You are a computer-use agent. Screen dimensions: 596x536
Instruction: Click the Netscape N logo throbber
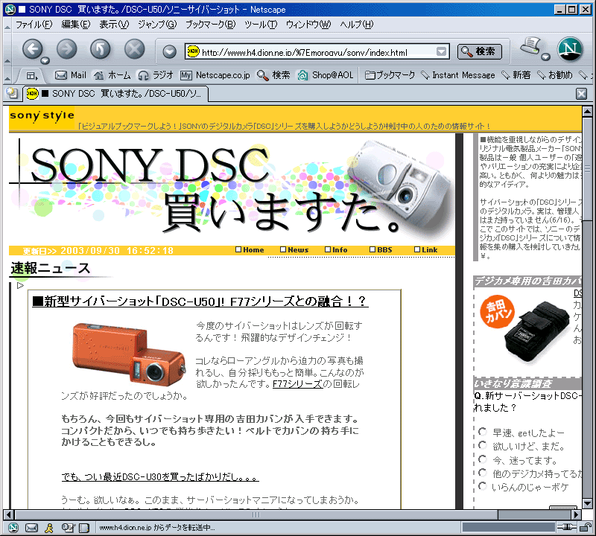[570, 49]
